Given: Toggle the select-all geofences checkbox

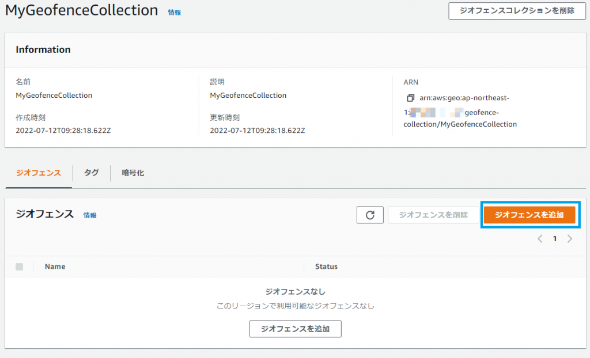Looking at the screenshot, I should pos(20,267).
